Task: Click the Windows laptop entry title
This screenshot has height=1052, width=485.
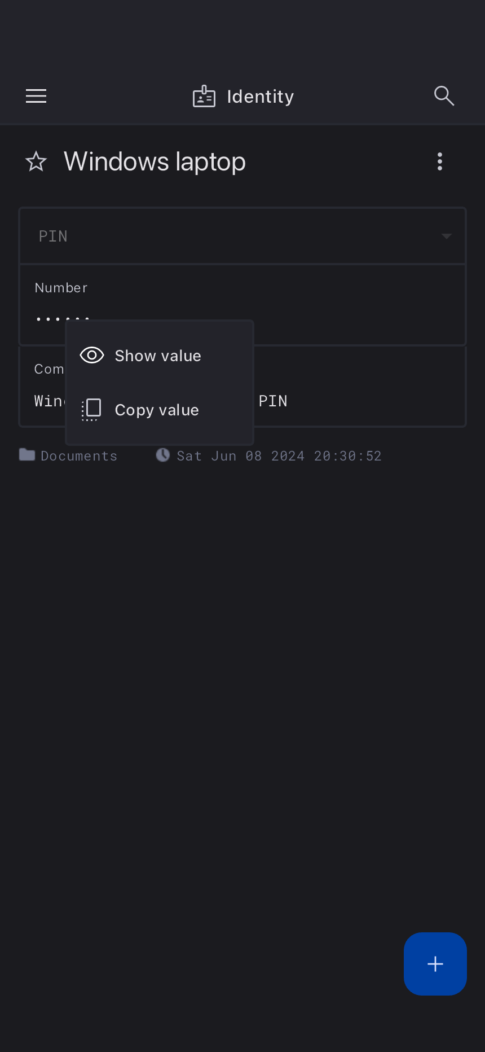Action: 155,162
